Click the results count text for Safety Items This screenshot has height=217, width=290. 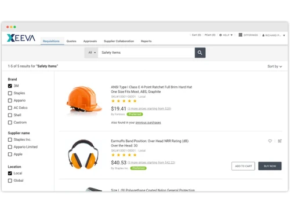pos(33,66)
